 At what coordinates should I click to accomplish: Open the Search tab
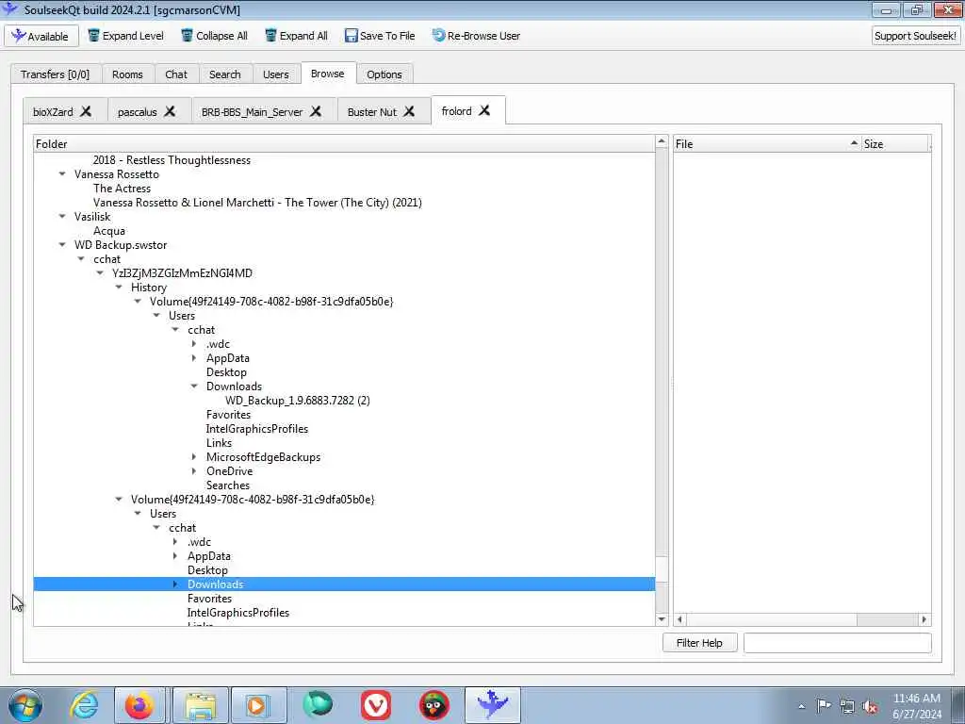click(224, 74)
